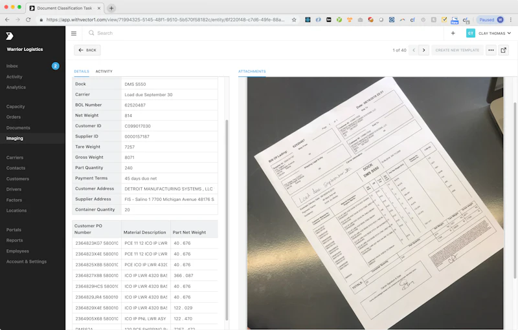Open attachment in new window icon

(x=504, y=50)
